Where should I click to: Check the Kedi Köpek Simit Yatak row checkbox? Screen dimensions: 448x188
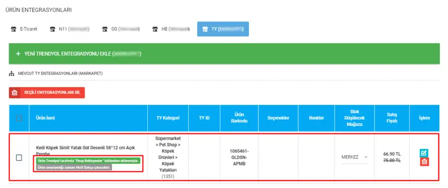pyautogui.click(x=19, y=158)
